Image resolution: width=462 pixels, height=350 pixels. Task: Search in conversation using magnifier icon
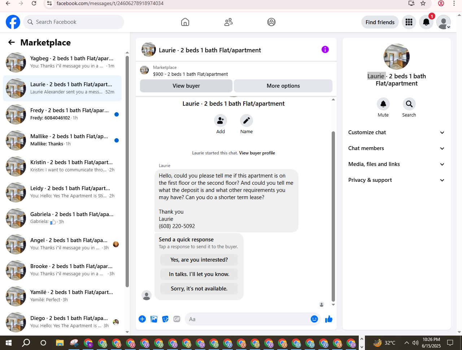click(409, 104)
